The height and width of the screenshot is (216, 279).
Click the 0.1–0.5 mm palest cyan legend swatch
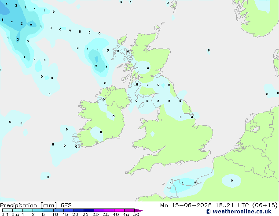click(7, 210)
